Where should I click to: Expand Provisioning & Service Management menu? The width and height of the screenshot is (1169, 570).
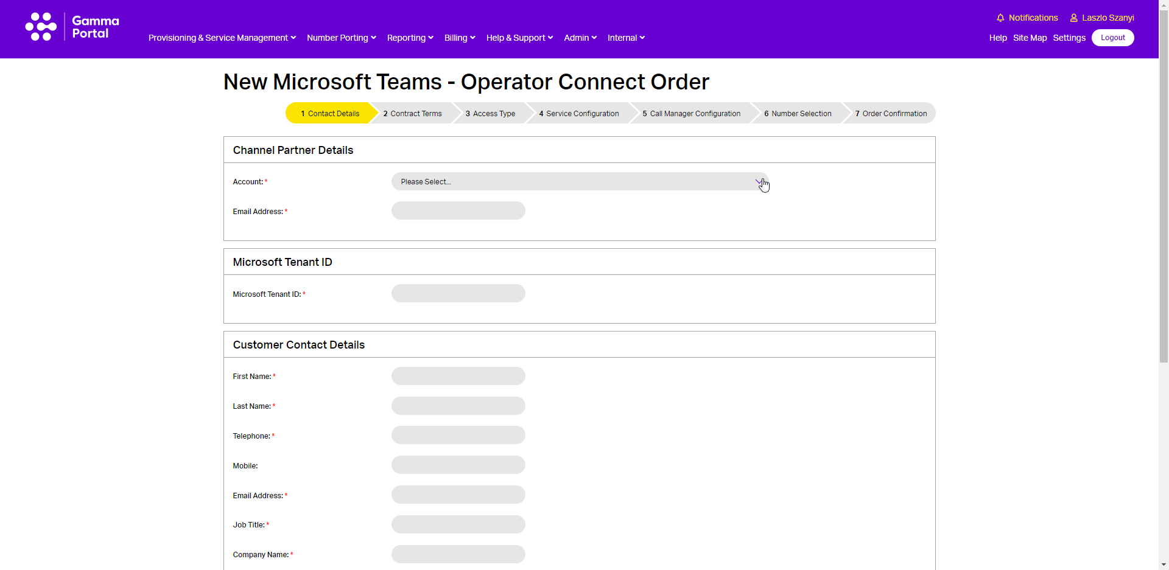coord(222,38)
